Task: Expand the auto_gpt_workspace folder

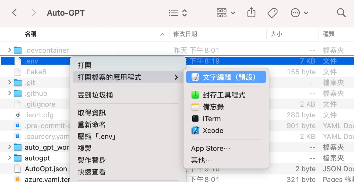Action: click(9, 147)
